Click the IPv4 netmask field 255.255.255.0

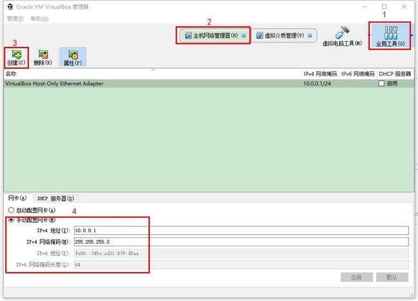[x=241, y=242]
